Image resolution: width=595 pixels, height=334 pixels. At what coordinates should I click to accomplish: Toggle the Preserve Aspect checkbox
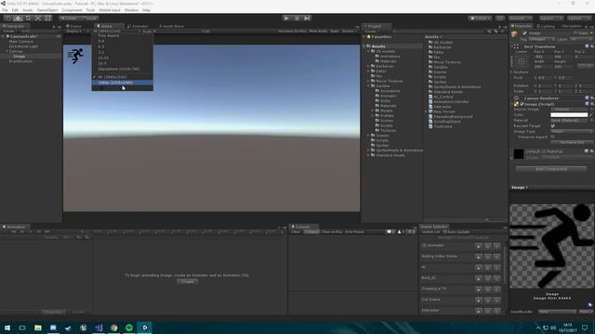coord(552,136)
